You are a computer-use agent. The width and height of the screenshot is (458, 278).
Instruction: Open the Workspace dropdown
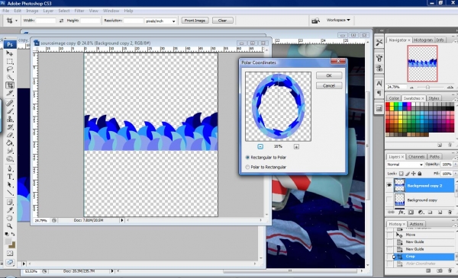(x=338, y=20)
